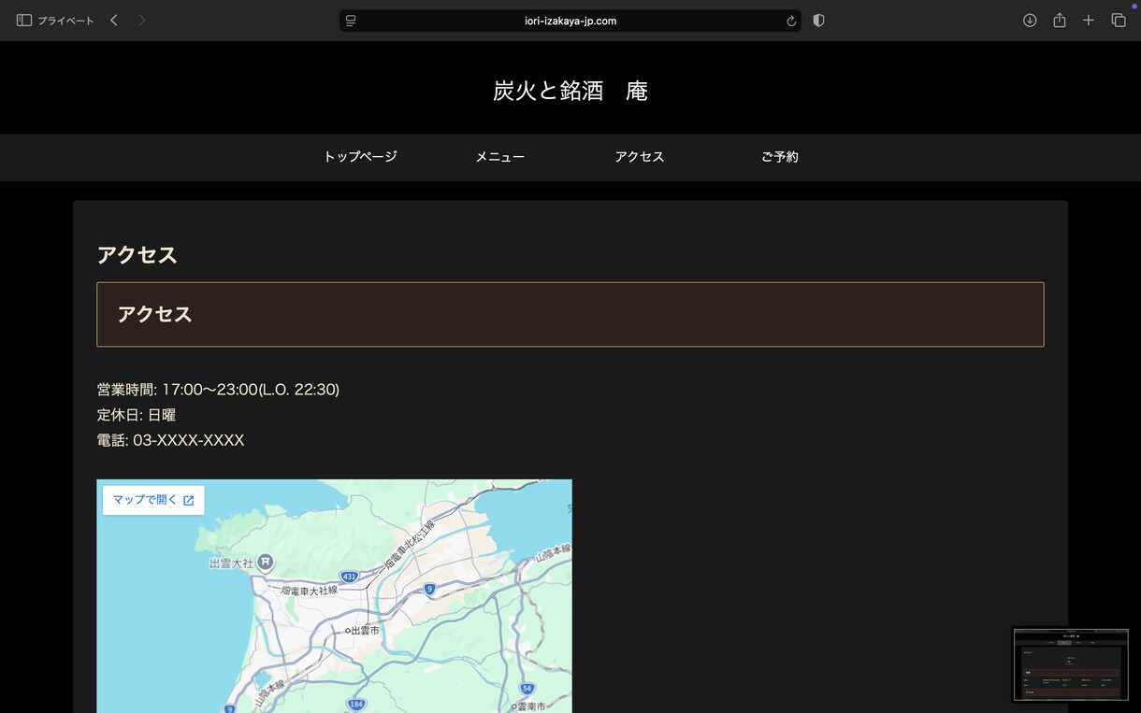Viewport: 1141px width, 713px height.
Task: Open the share sheet icon
Action: (1060, 20)
